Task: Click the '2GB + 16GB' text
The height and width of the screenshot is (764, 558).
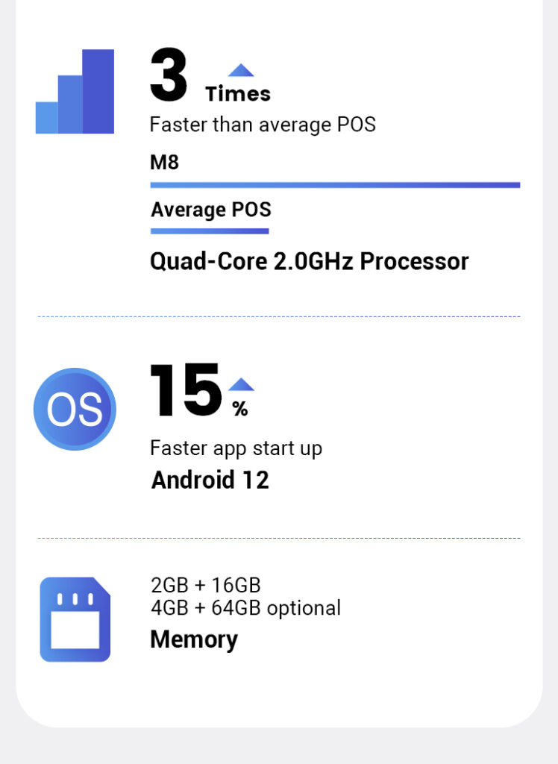Action: point(205,585)
